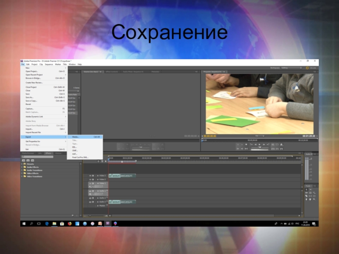Click Save As... in File menu
This screenshot has height=254, width=339.
(29, 97)
